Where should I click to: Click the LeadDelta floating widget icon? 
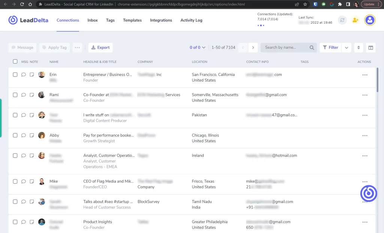(369, 193)
